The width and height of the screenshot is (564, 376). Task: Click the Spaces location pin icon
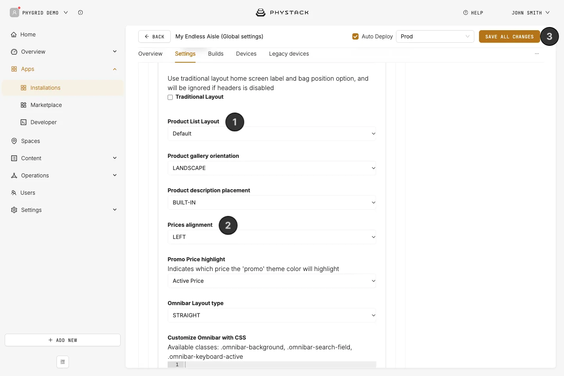(x=14, y=141)
